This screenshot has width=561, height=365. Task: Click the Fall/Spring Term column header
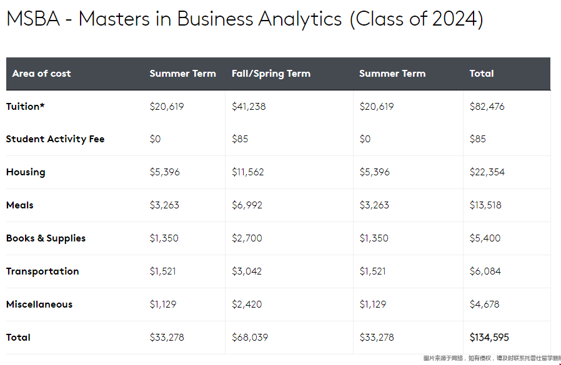click(271, 74)
